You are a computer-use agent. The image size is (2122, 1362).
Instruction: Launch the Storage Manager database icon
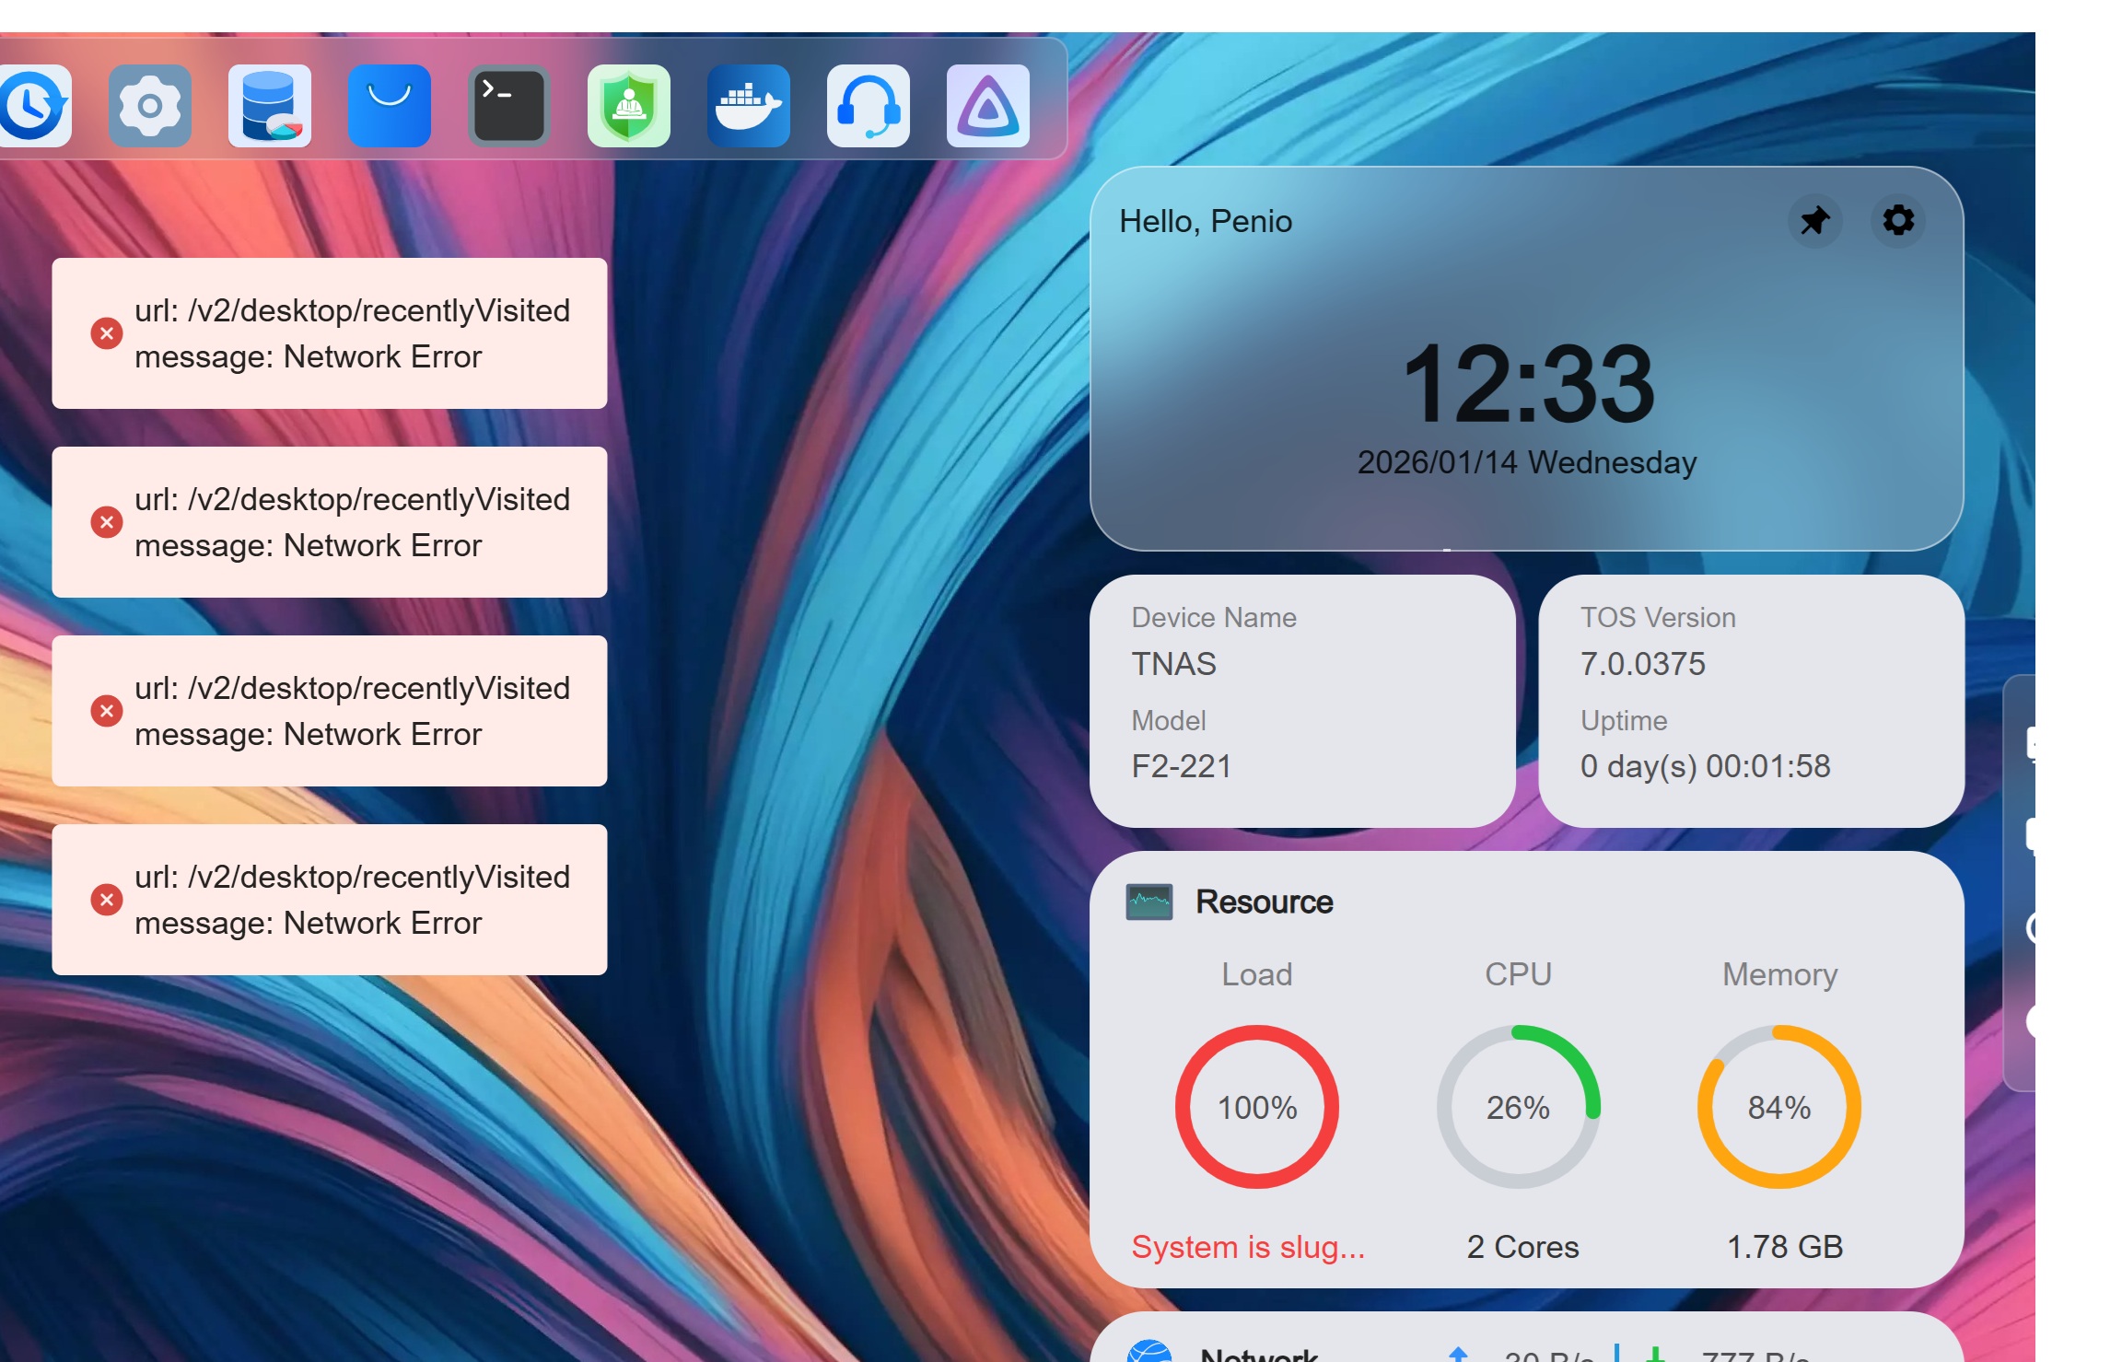pyautogui.click(x=270, y=106)
